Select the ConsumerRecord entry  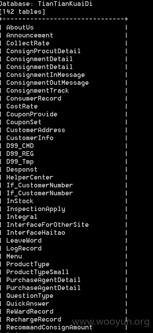(34, 98)
